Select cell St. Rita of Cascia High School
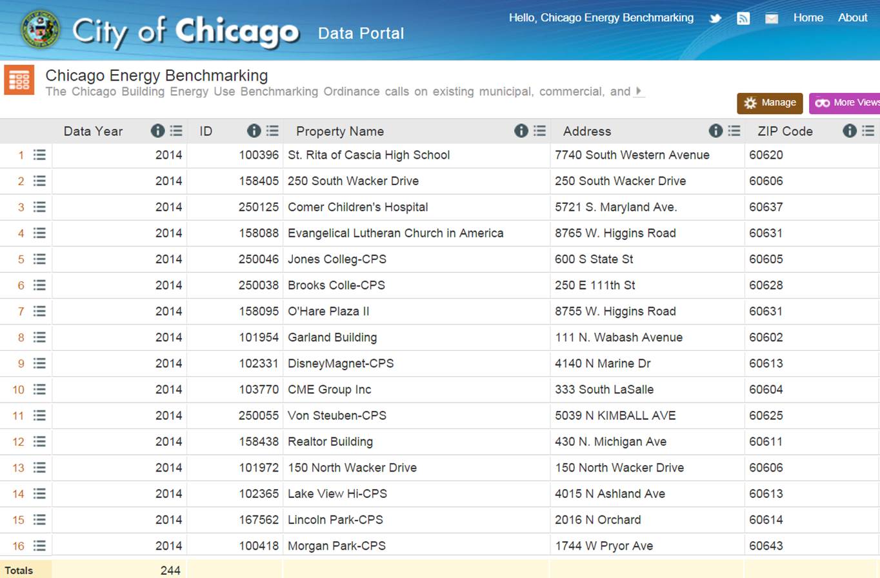880x578 pixels. [x=369, y=155]
